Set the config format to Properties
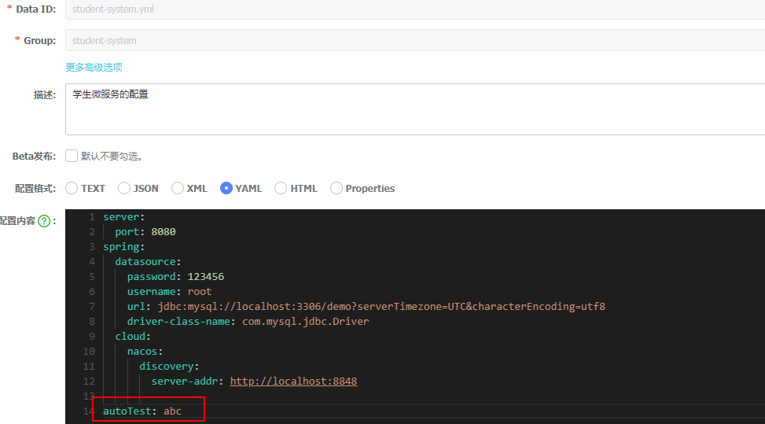 click(337, 188)
